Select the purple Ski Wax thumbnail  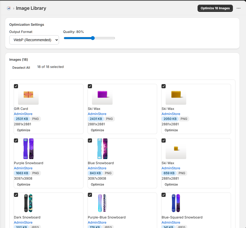click(x=102, y=94)
